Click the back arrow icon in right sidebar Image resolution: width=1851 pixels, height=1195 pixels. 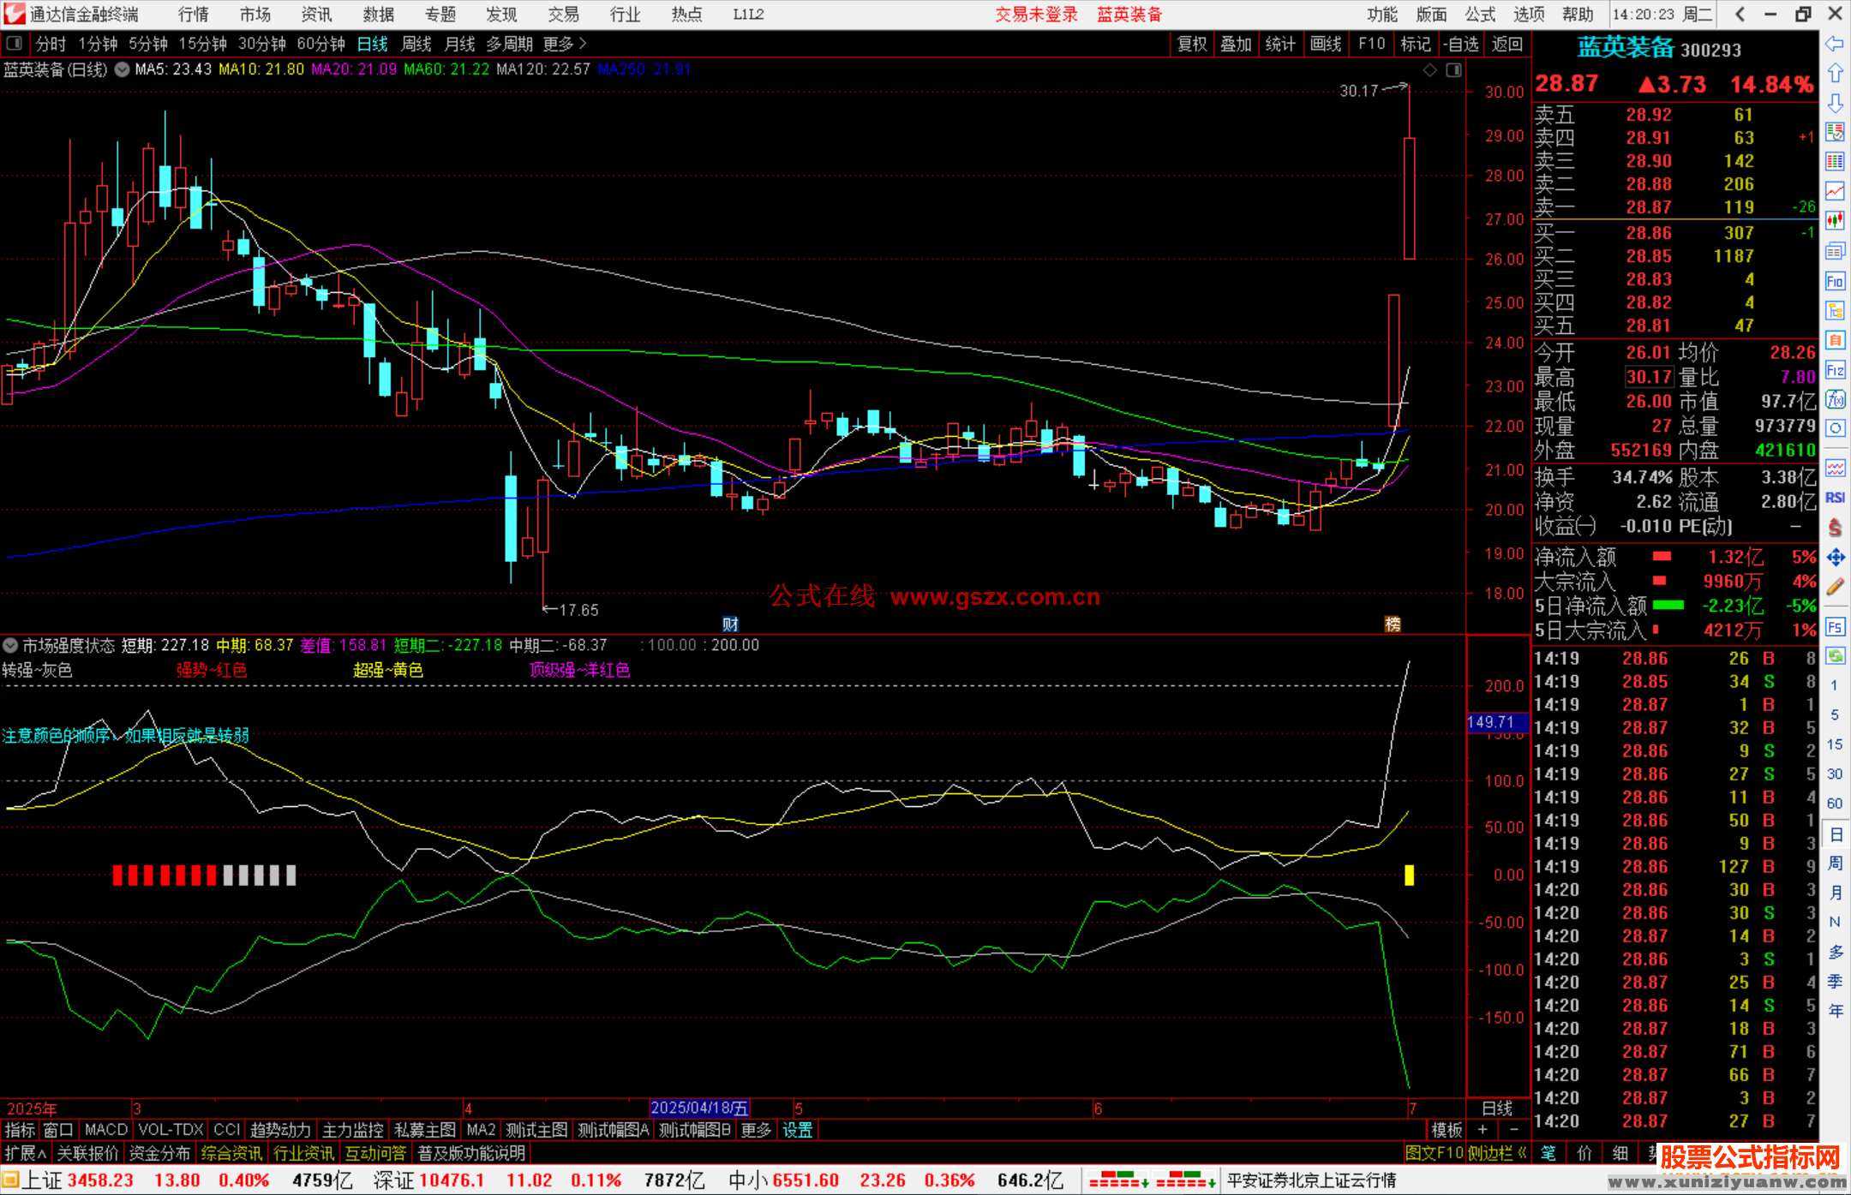[1835, 44]
